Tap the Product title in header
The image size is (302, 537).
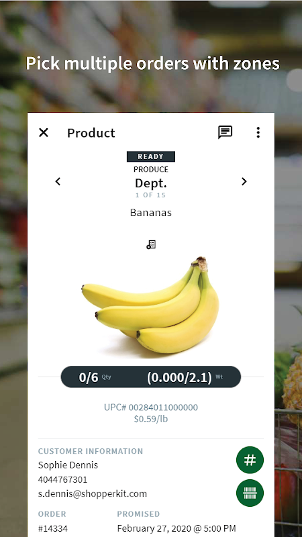(91, 132)
